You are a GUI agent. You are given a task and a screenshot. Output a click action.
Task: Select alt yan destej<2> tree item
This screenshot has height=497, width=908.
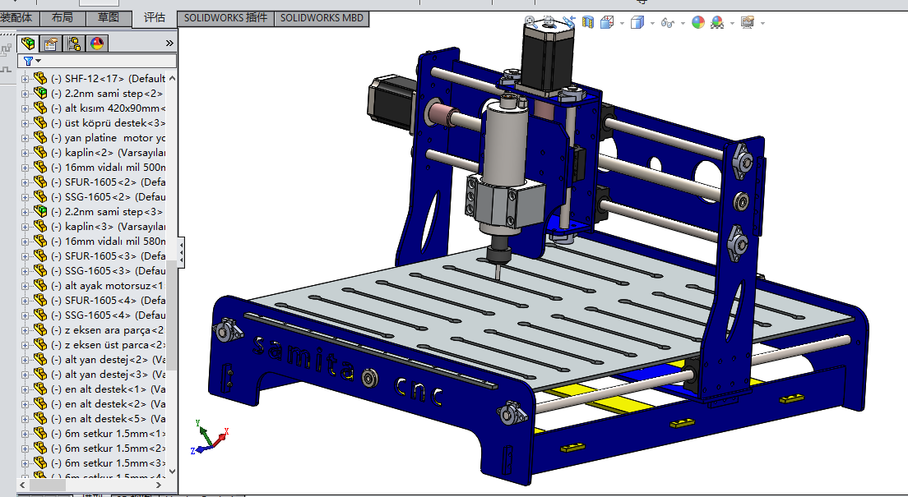coord(108,359)
